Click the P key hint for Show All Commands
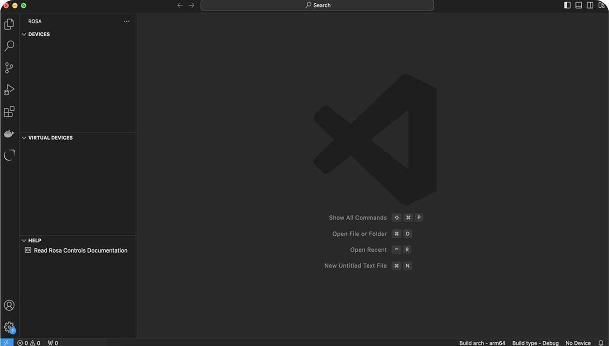The width and height of the screenshot is (609, 346). pos(419,218)
